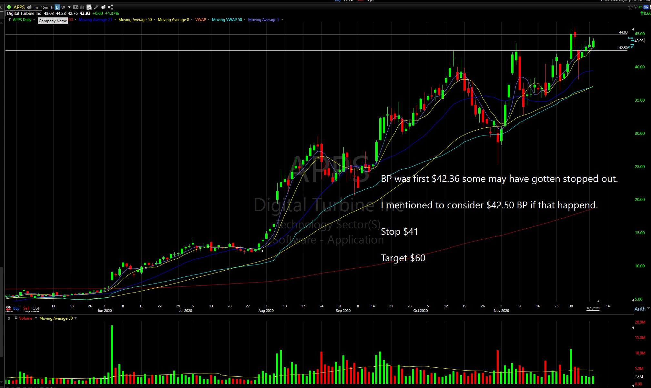Click the Volume indicator label
Image resolution: width=651 pixels, height=388 pixels.
[25, 318]
